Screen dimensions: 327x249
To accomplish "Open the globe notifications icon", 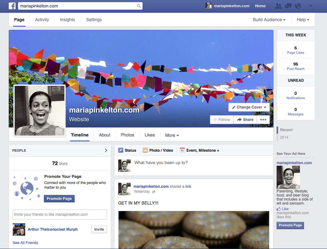I will [x=298, y=6].
